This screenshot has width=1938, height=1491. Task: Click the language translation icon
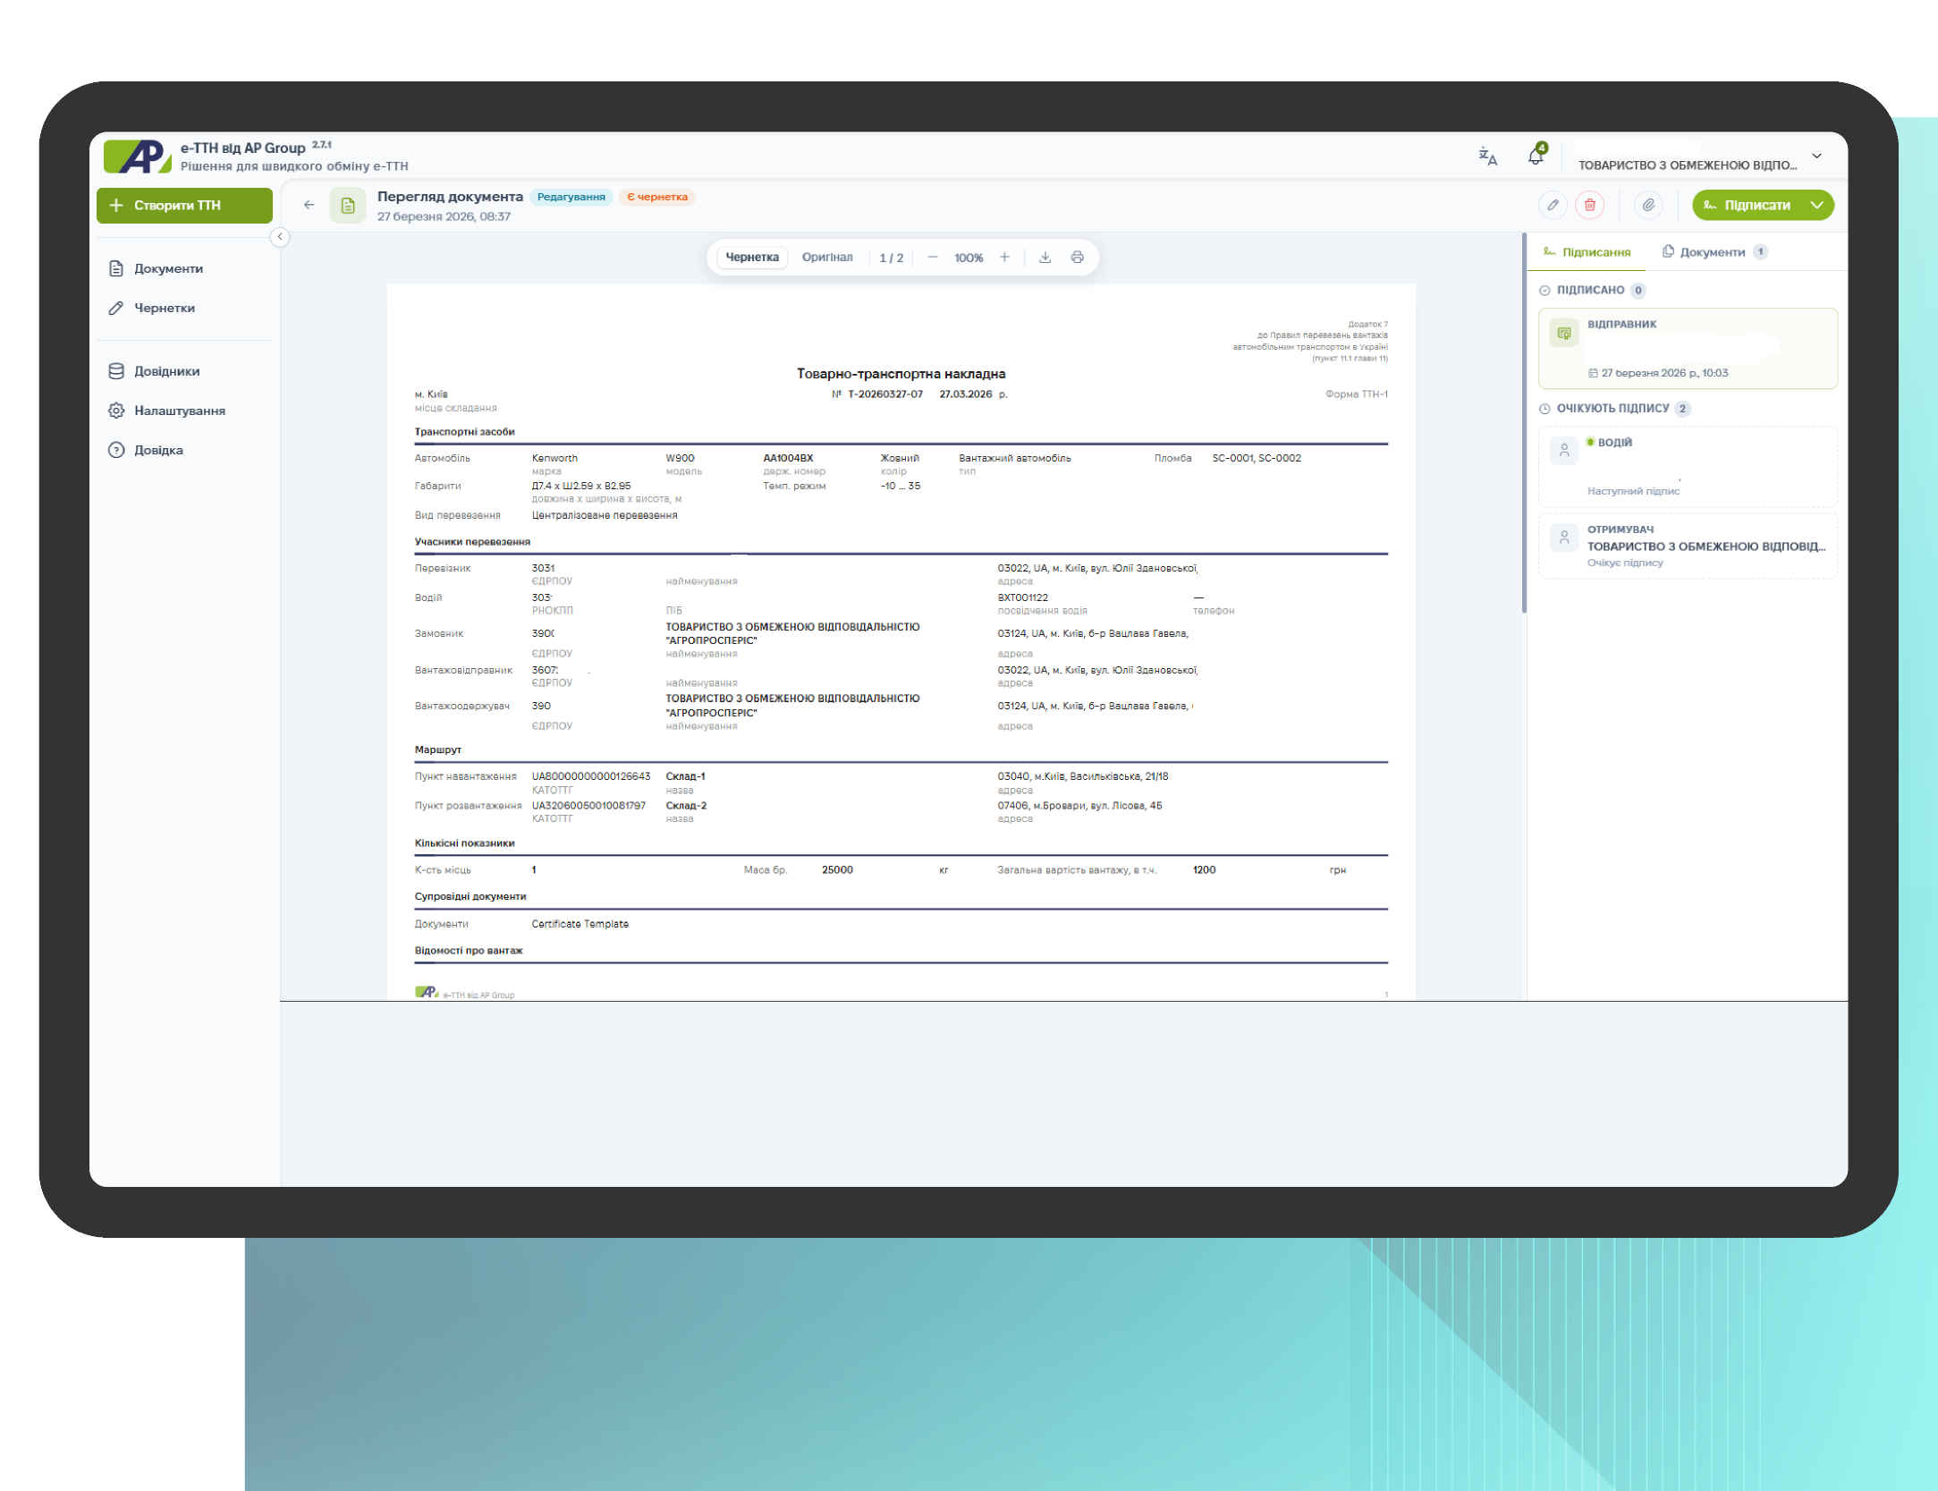click(x=1487, y=157)
